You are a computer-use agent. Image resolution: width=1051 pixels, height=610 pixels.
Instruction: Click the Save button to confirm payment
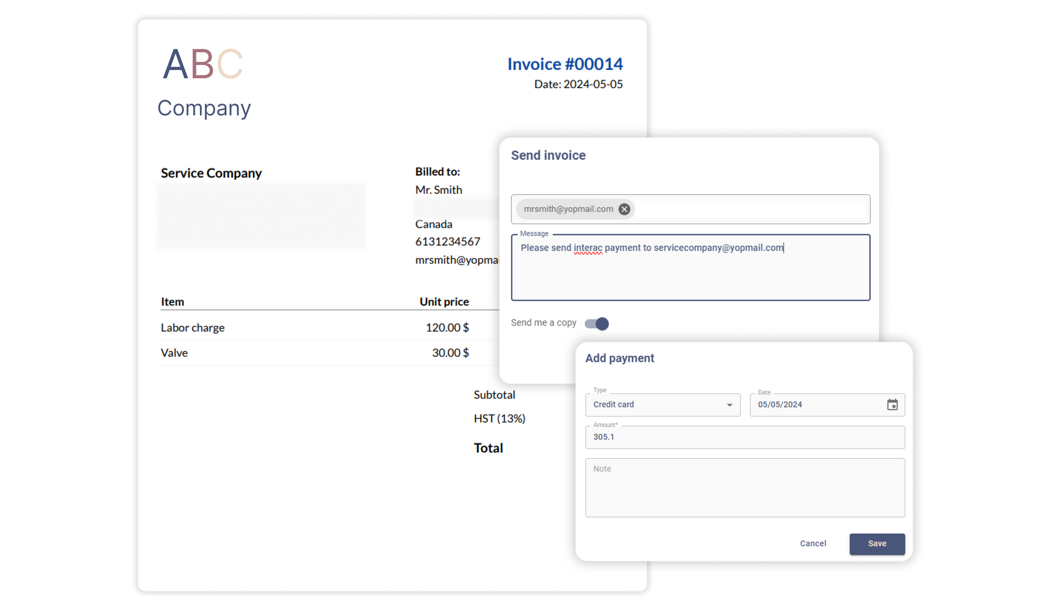(877, 543)
